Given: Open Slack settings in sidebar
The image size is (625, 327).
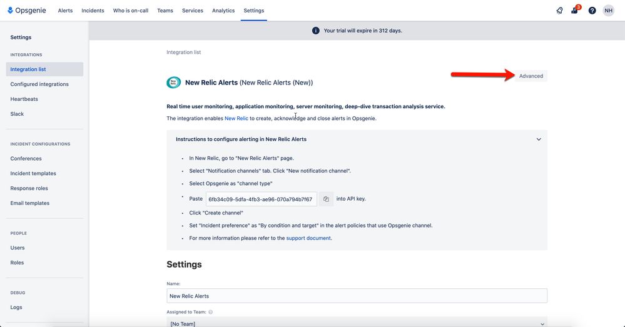Looking at the screenshot, I should coord(17,114).
